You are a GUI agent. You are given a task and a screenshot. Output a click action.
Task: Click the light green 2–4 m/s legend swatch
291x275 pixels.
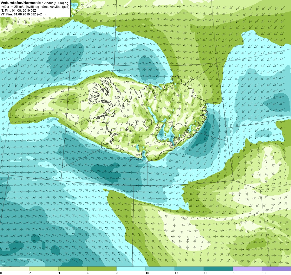[x=44, y=269]
